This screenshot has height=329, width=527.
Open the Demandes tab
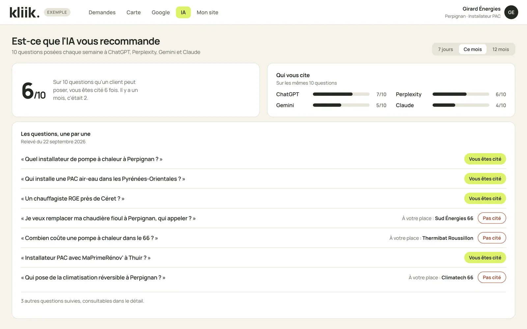click(x=102, y=13)
